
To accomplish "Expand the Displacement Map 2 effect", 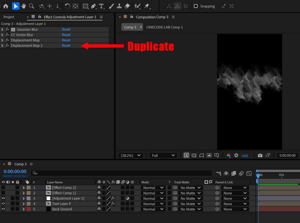I will coord(2,45).
